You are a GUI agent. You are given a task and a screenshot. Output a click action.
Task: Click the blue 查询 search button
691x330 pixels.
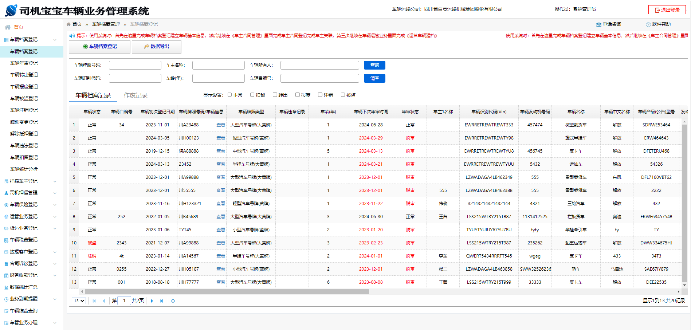374,65
